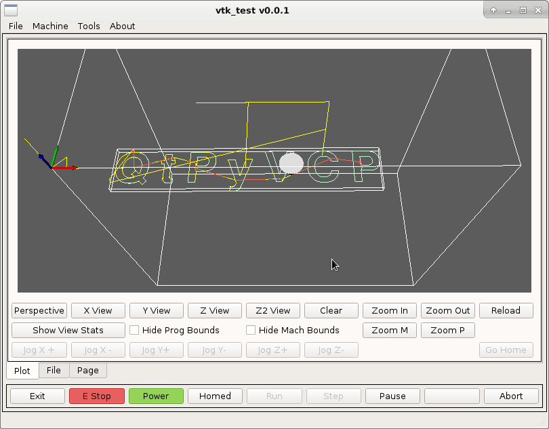Switch to X View
Viewport: 549px width, 429px height.
(98, 311)
